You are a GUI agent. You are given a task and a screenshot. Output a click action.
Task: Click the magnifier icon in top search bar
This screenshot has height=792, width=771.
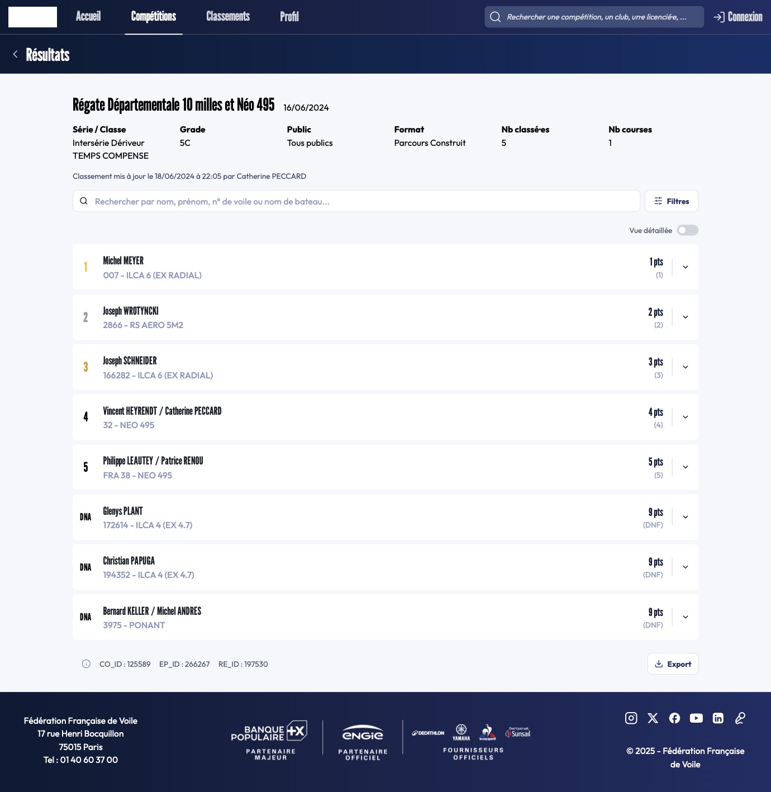[x=495, y=17]
